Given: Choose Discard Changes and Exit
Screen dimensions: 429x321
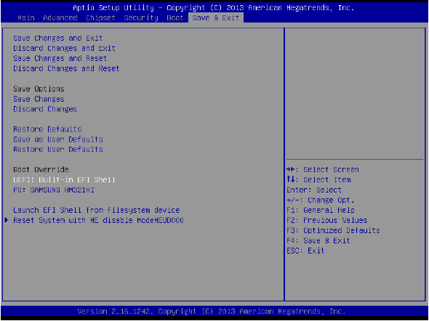Looking at the screenshot, I should pyautogui.click(x=64, y=49).
